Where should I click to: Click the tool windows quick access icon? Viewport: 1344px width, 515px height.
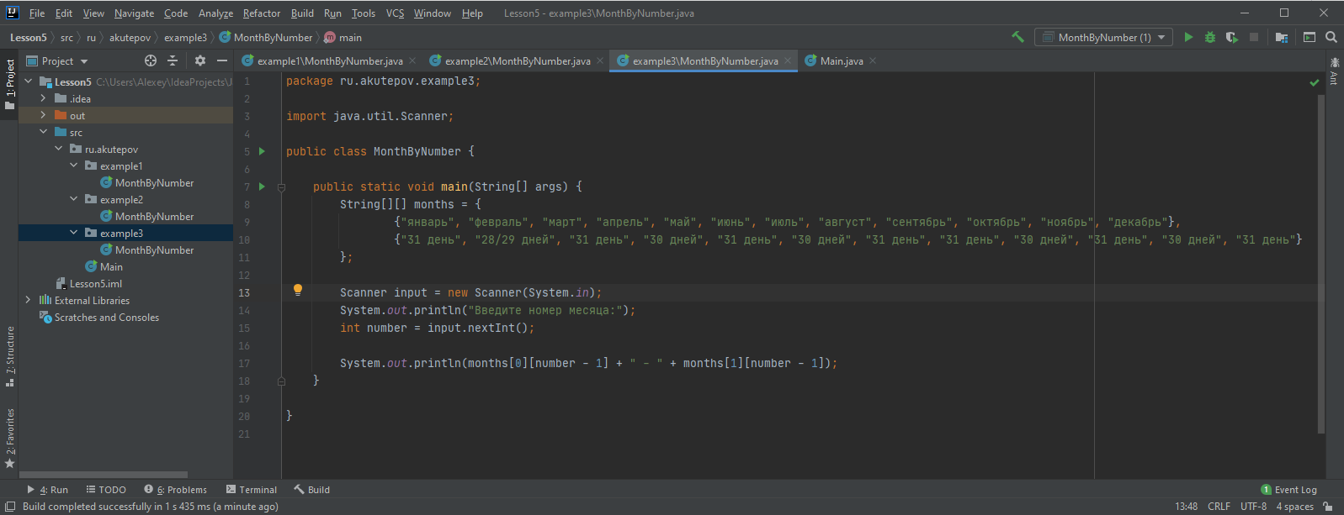point(10,507)
